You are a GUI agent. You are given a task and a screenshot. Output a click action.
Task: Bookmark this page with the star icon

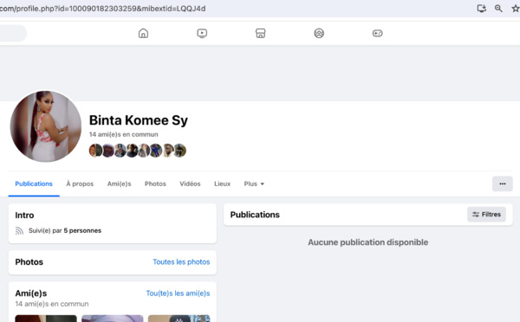[x=516, y=9]
